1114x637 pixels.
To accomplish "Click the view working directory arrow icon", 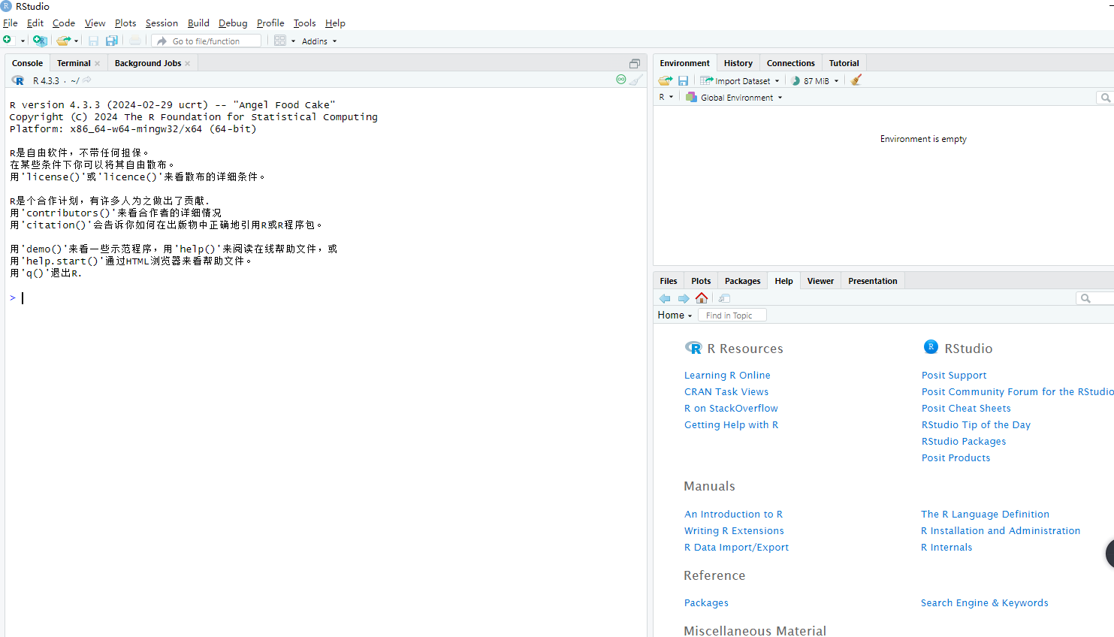I will point(87,80).
